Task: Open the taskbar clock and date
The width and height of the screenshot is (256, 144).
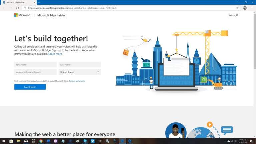Action: coord(243,141)
